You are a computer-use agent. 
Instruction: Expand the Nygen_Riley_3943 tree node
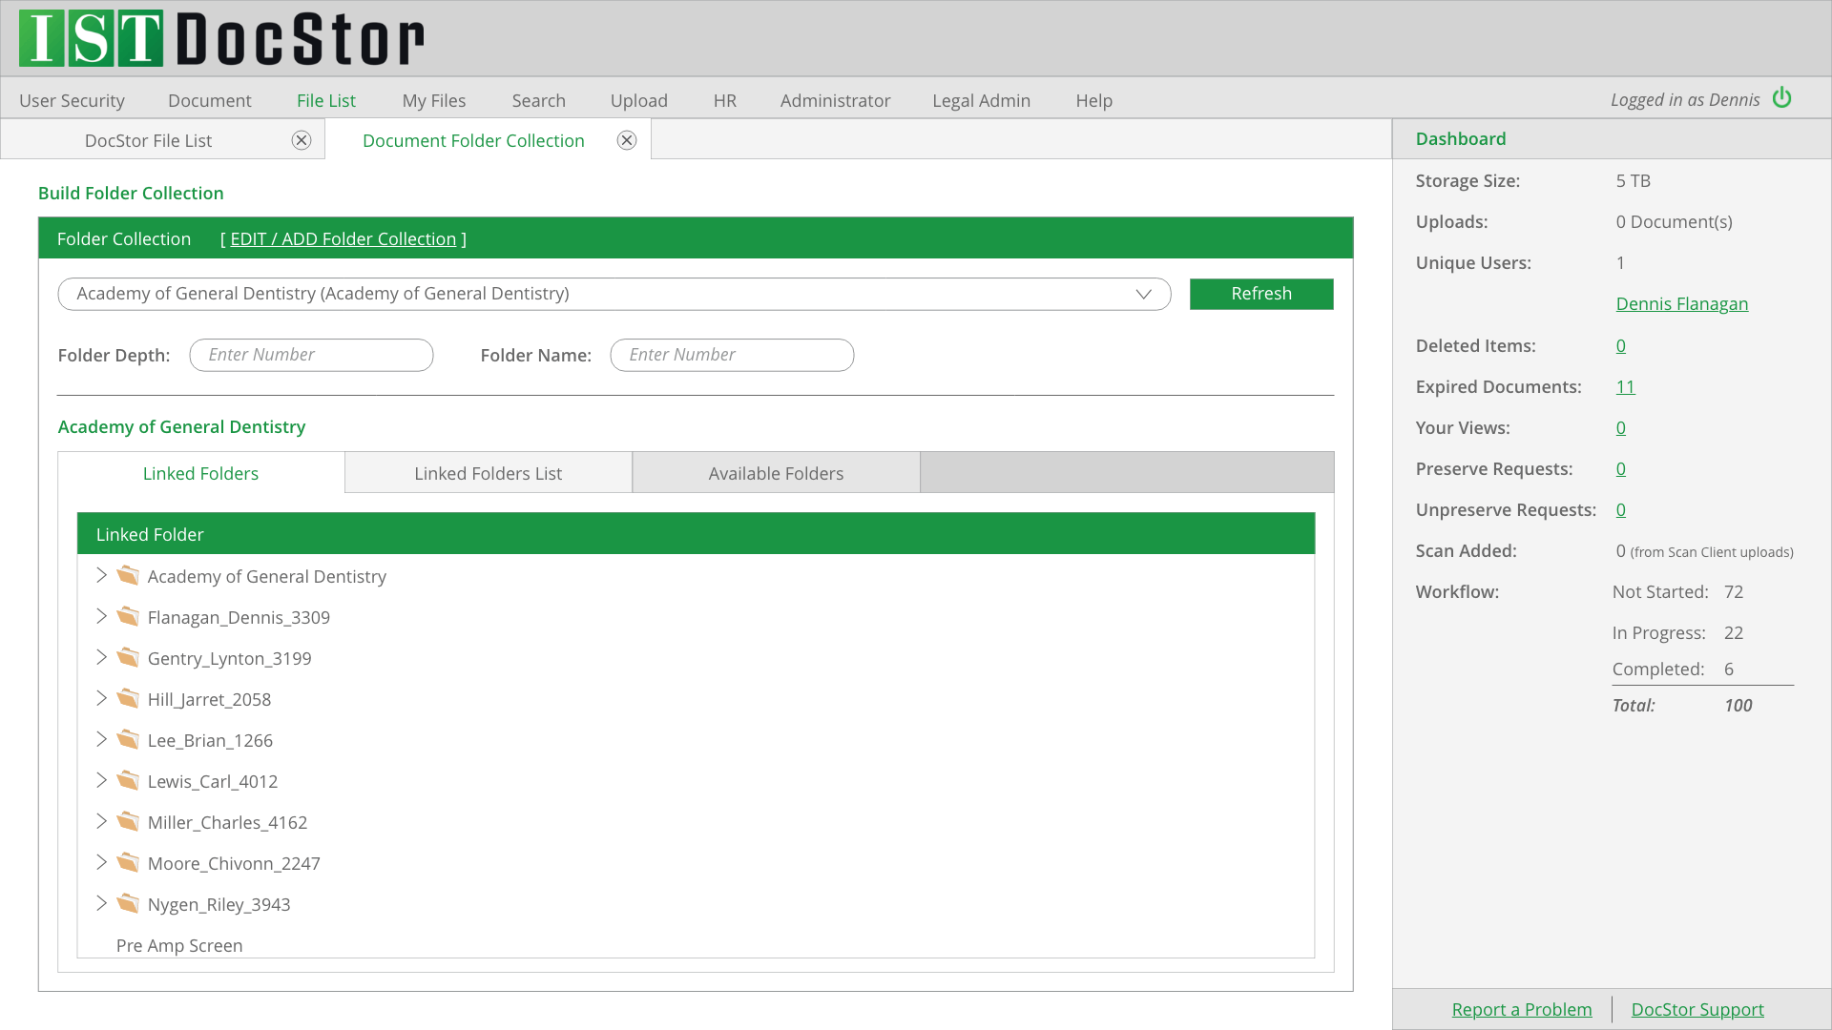click(x=101, y=903)
